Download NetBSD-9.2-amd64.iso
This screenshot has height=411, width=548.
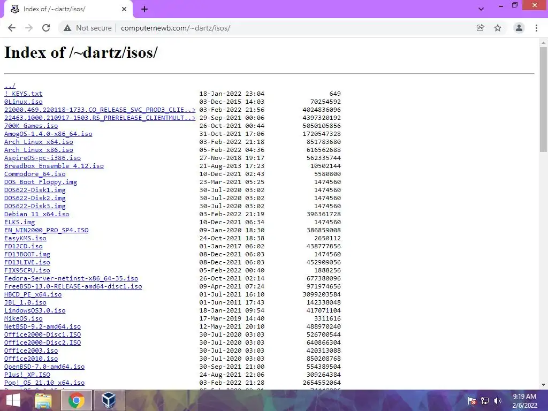point(42,327)
